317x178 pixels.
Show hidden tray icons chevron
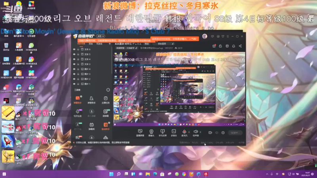[x=267, y=174]
